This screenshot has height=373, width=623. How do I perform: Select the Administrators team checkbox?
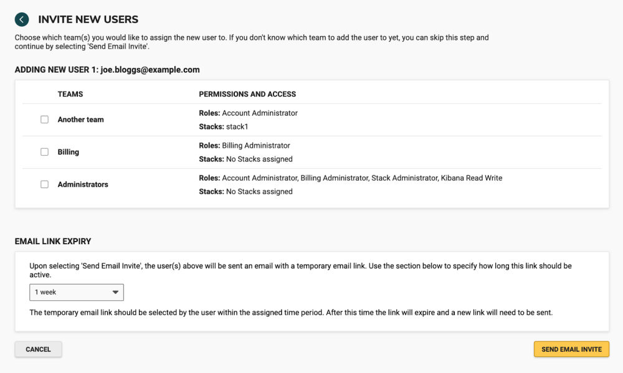click(44, 184)
